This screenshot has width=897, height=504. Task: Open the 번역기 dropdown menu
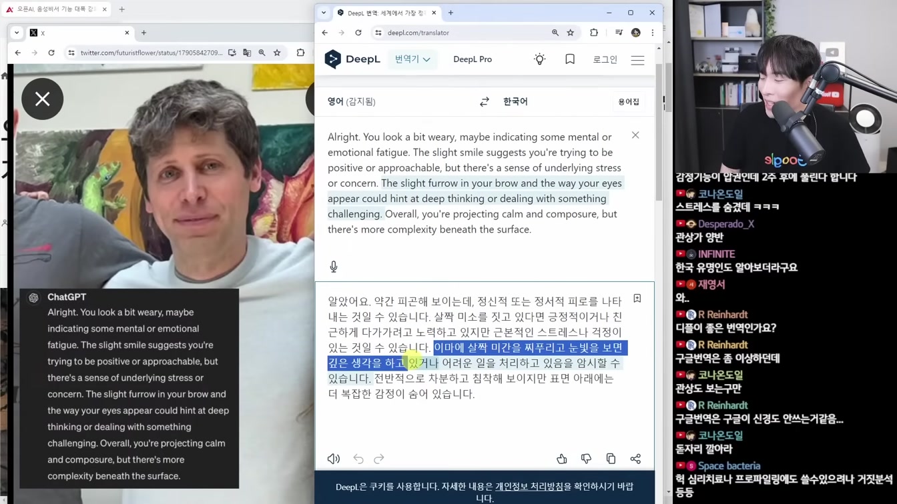(412, 59)
